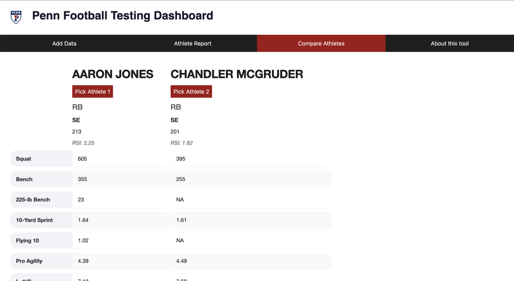This screenshot has height=281, width=514.
Task: Click the Penn Football Testing Dashboard title
Action: (123, 16)
